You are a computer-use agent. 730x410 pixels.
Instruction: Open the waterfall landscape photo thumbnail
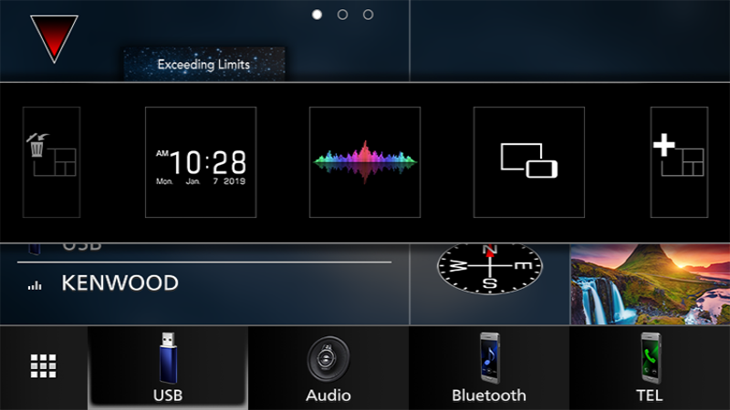[650, 284]
